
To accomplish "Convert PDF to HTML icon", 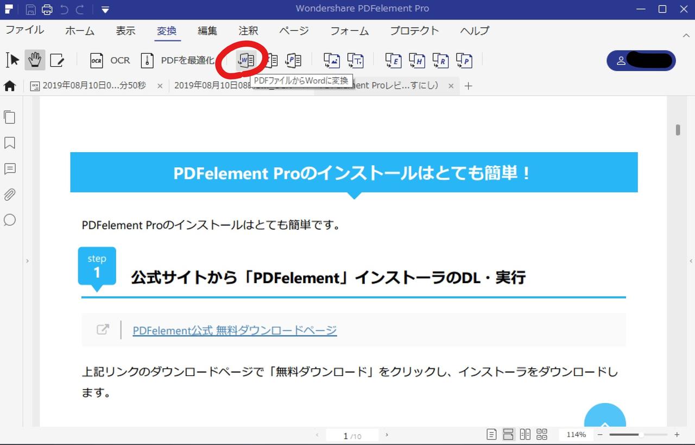I will (x=417, y=60).
